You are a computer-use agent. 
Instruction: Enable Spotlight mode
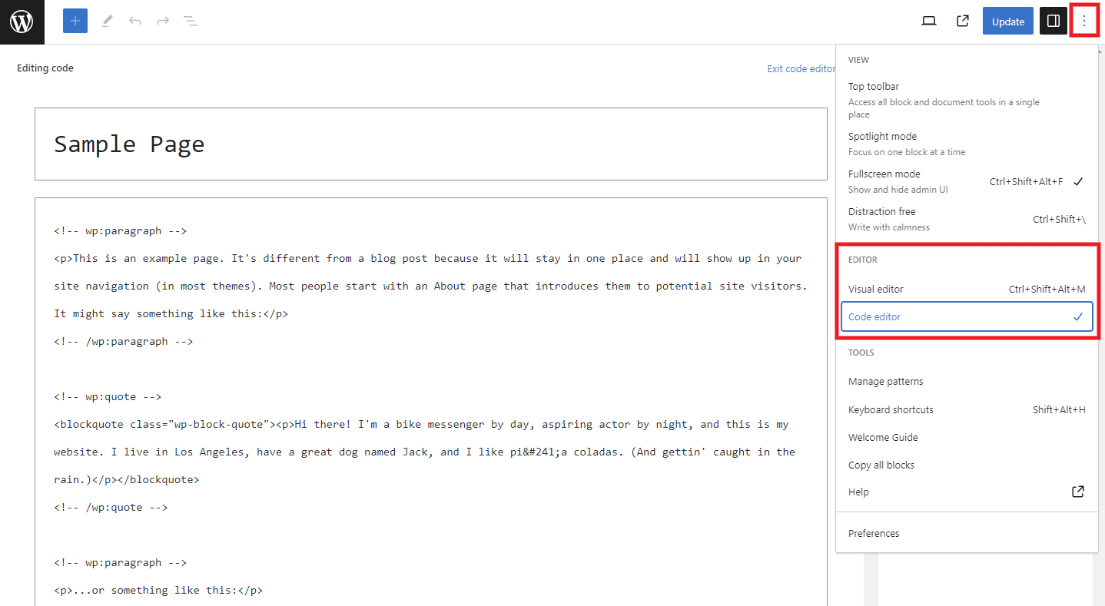click(x=883, y=136)
